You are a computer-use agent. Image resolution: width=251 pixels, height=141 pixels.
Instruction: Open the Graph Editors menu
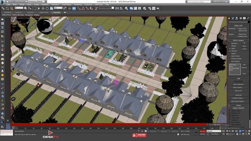[x=67, y=5]
